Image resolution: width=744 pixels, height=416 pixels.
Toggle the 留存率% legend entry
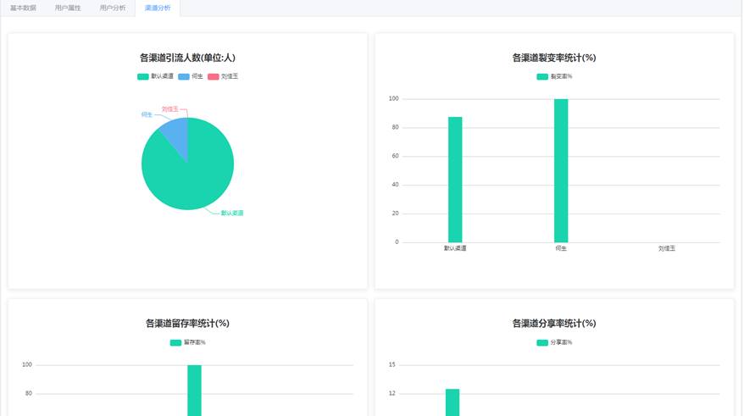pyautogui.click(x=187, y=342)
